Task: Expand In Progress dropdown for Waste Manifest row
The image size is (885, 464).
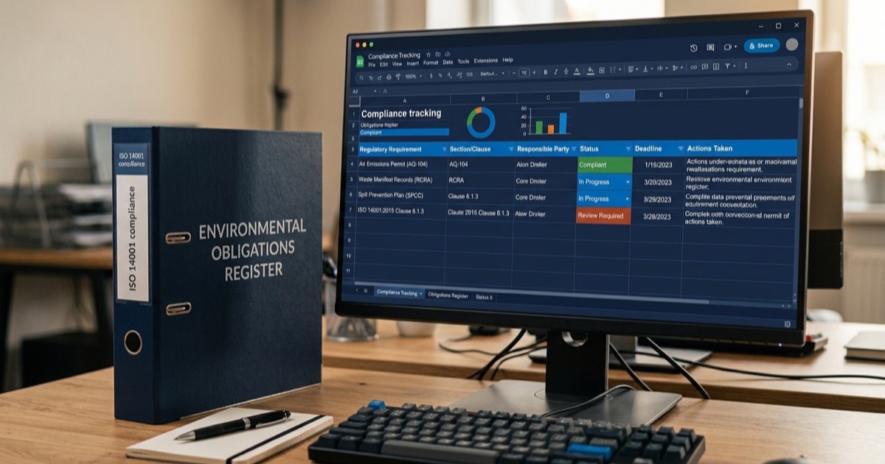Action: click(628, 181)
